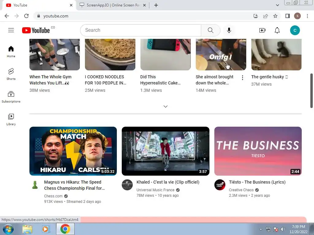
Task: Open the Chrome three-dot menu
Action: (307, 16)
